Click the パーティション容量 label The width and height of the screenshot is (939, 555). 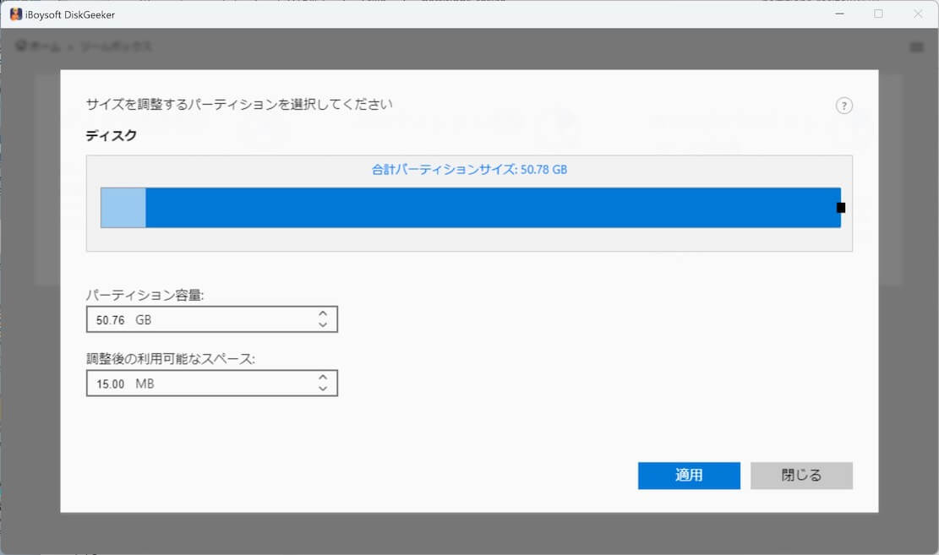pyautogui.click(x=145, y=295)
